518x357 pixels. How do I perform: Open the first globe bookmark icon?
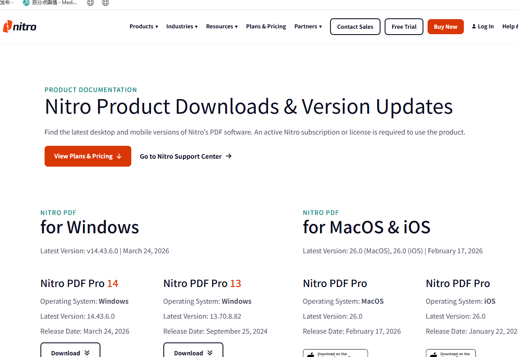(90, 3)
